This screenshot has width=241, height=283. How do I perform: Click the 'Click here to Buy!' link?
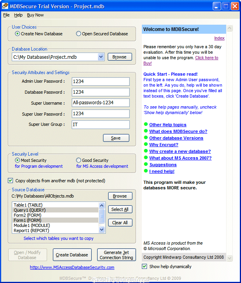[x=207, y=58]
